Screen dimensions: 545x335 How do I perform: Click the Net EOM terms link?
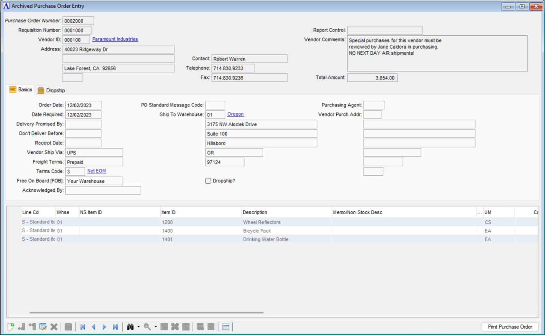click(x=97, y=171)
